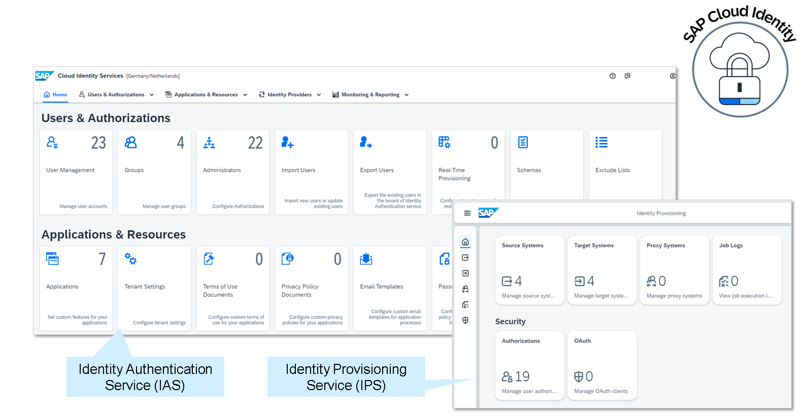Select the source systems icon in sidebar

pyautogui.click(x=465, y=258)
